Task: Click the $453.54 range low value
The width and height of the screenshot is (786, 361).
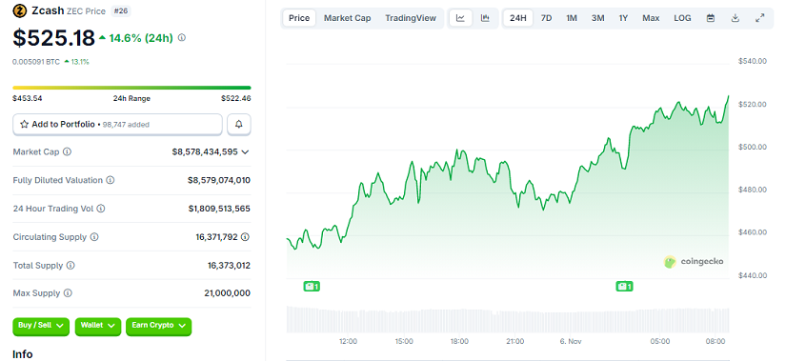Action: (28, 98)
